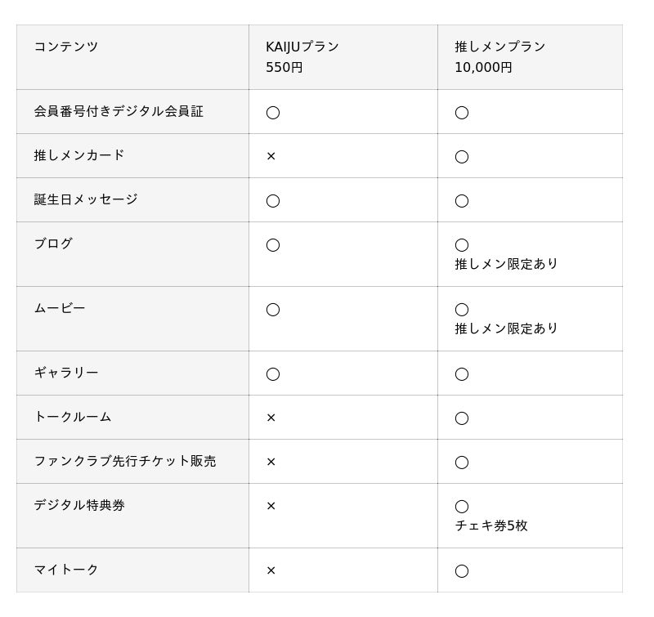Screen dimensions: 654x617
Task: Click KAIJUプラン circle in 誕生日メッセージ row
Action: [x=273, y=201]
